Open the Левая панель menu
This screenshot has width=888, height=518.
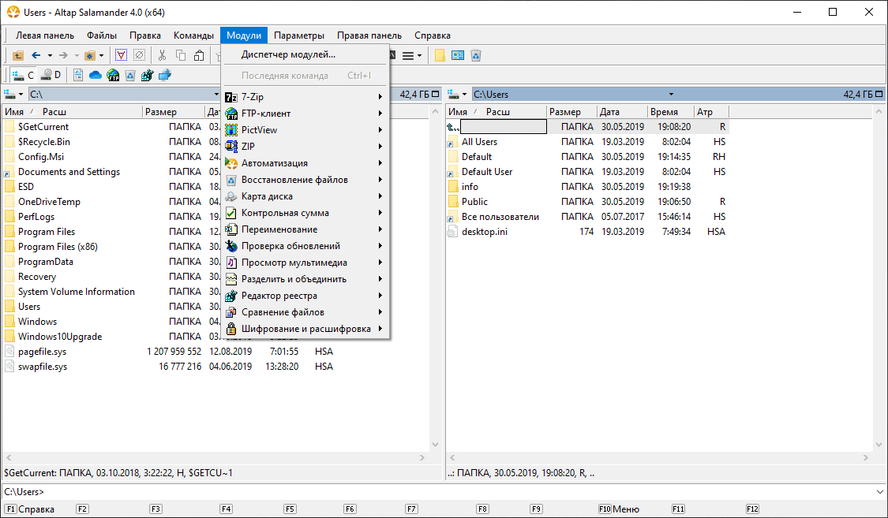(45, 35)
